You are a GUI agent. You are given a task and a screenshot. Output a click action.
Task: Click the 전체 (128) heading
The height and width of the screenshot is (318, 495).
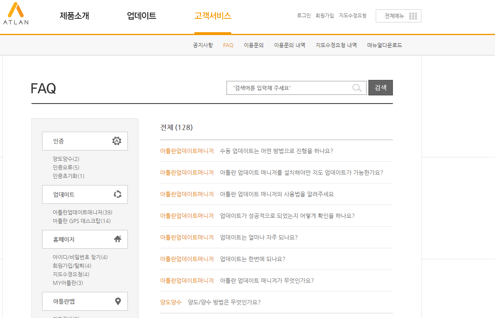click(176, 127)
